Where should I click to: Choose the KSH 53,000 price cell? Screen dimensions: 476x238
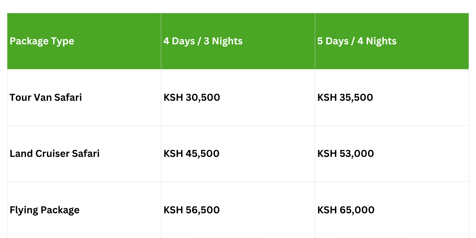[345, 154]
